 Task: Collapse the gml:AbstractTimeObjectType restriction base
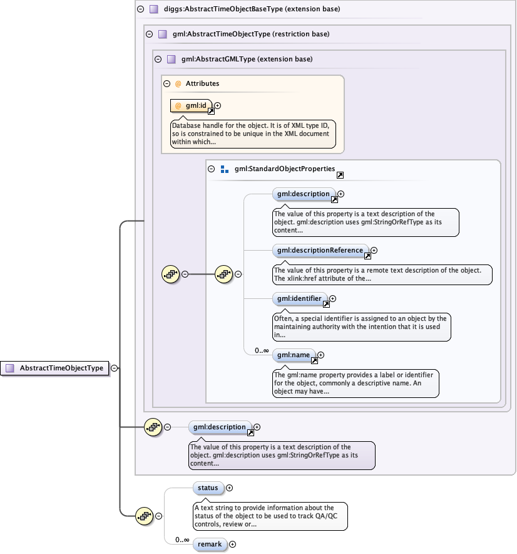pos(149,34)
